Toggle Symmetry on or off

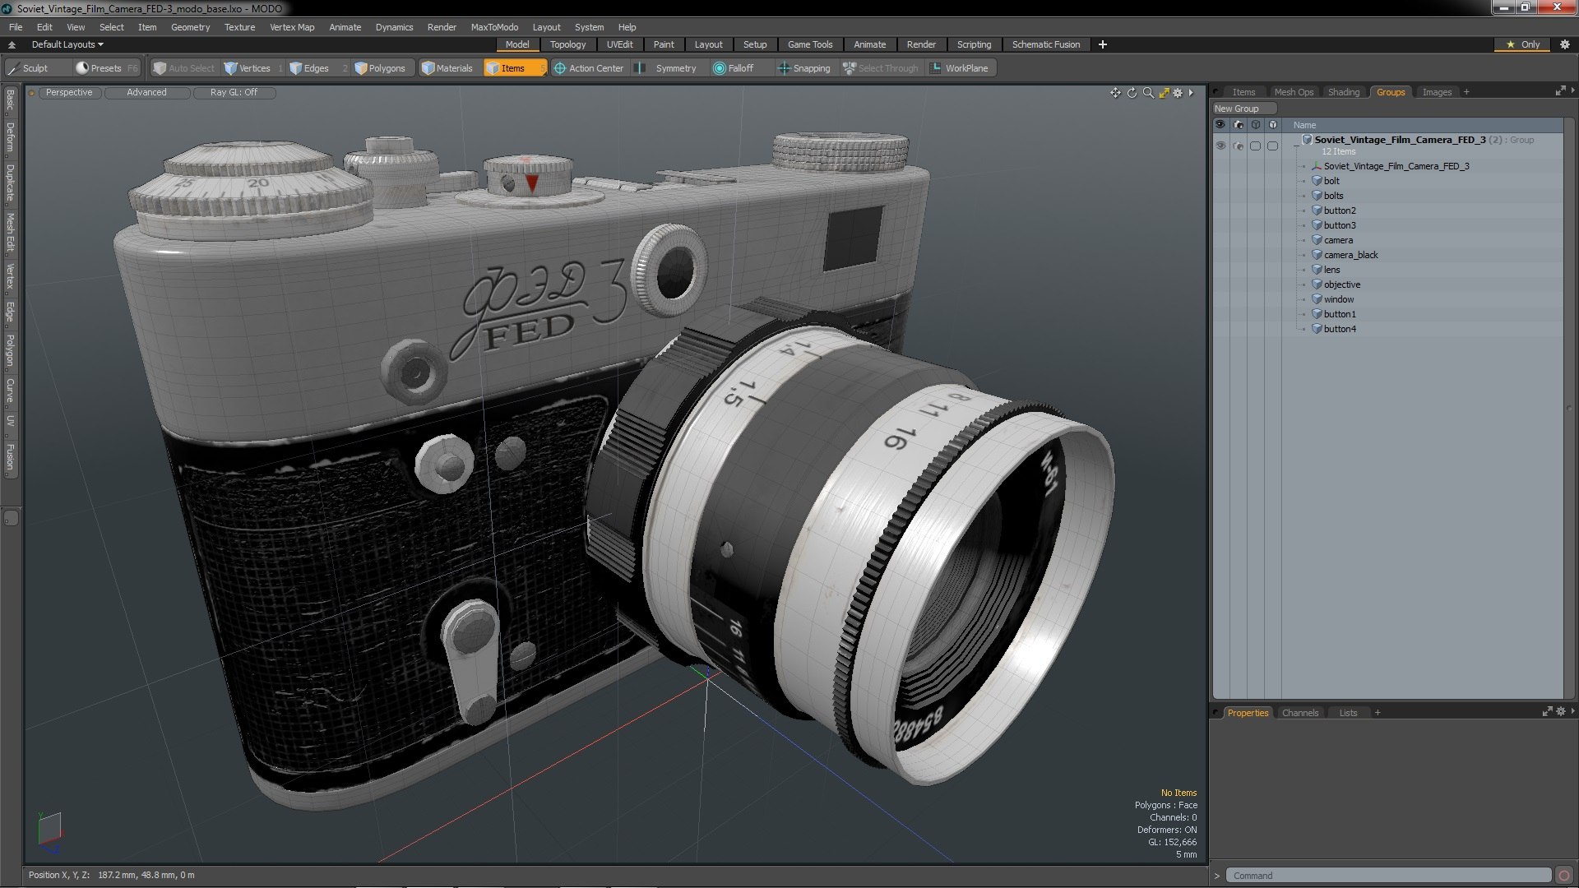click(667, 68)
